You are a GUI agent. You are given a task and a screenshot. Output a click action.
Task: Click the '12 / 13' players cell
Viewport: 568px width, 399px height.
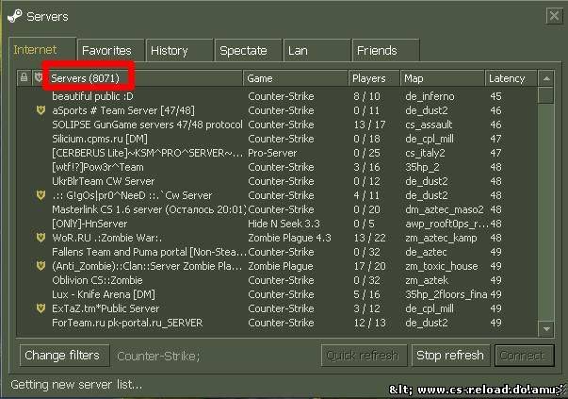pyautogui.click(x=370, y=323)
